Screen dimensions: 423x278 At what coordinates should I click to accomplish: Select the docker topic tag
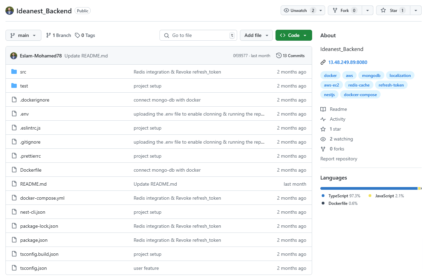pyautogui.click(x=330, y=75)
